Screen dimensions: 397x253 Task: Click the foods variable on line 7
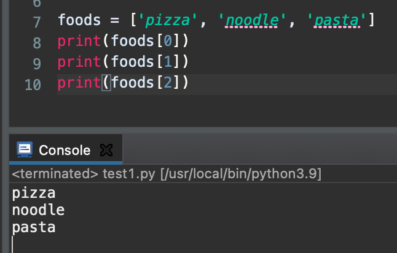(x=77, y=21)
